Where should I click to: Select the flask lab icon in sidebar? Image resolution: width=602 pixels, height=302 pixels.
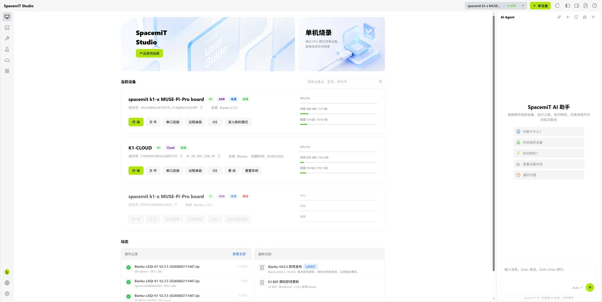point(7,49)
